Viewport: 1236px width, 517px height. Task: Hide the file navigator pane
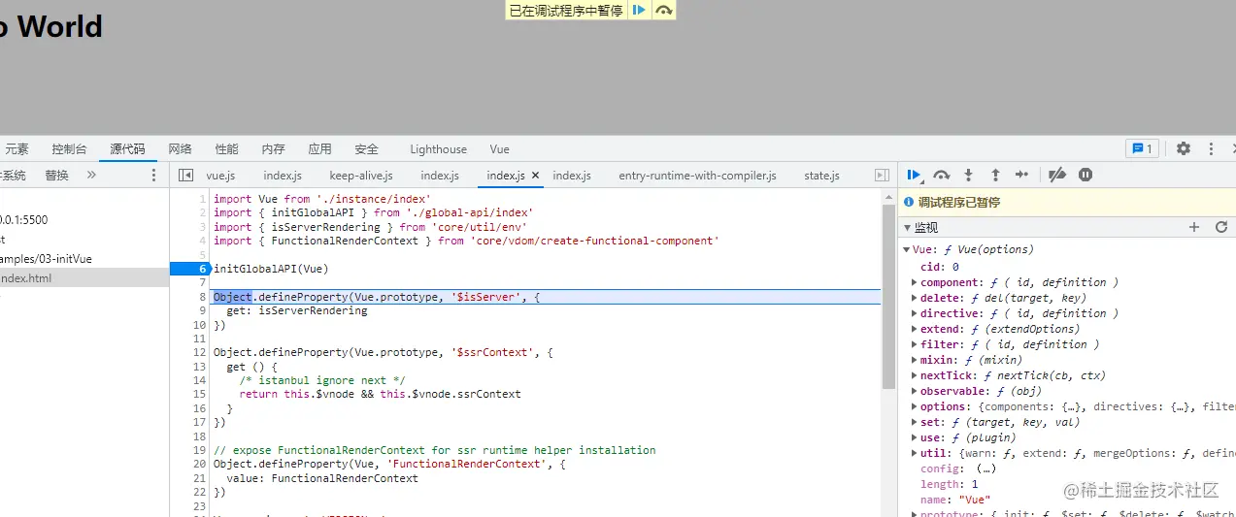(186, 176)
